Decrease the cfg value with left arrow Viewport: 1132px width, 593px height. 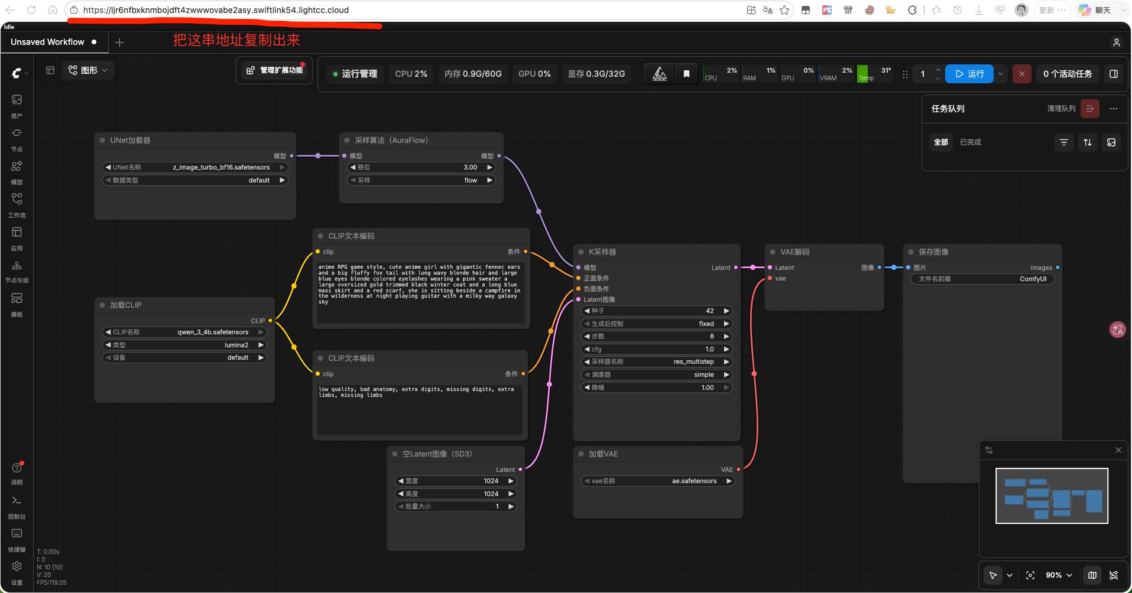[x=587, y=350]
